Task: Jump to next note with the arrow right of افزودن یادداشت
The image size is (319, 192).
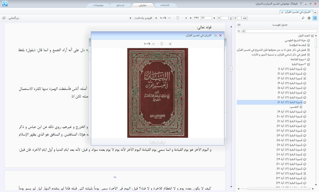Action: point(156,18)
